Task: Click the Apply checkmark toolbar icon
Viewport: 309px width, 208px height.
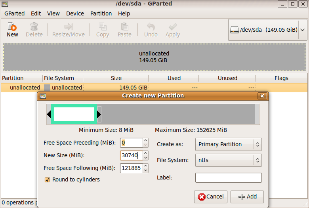Action: pyautogui.click(x=173, y=27)
